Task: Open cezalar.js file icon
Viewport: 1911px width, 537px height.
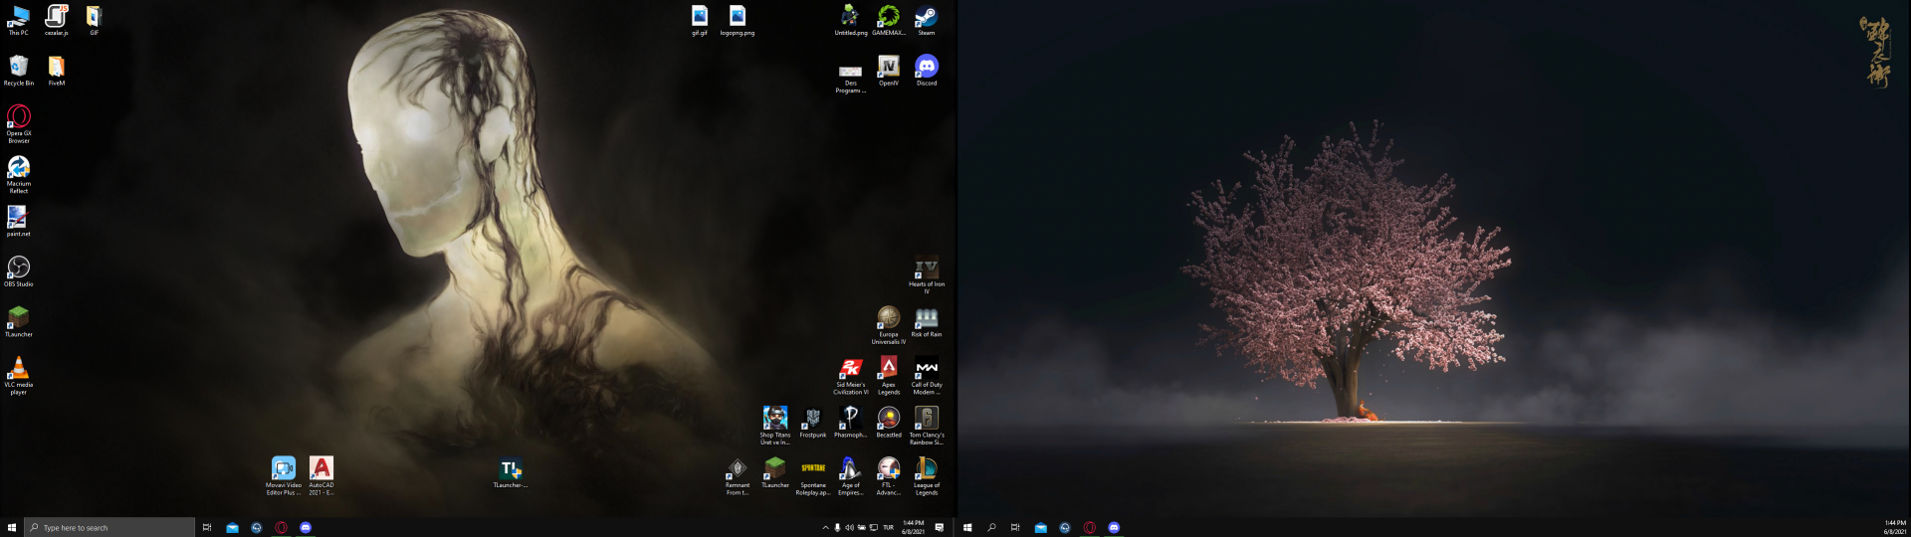Action: [57, 20]
